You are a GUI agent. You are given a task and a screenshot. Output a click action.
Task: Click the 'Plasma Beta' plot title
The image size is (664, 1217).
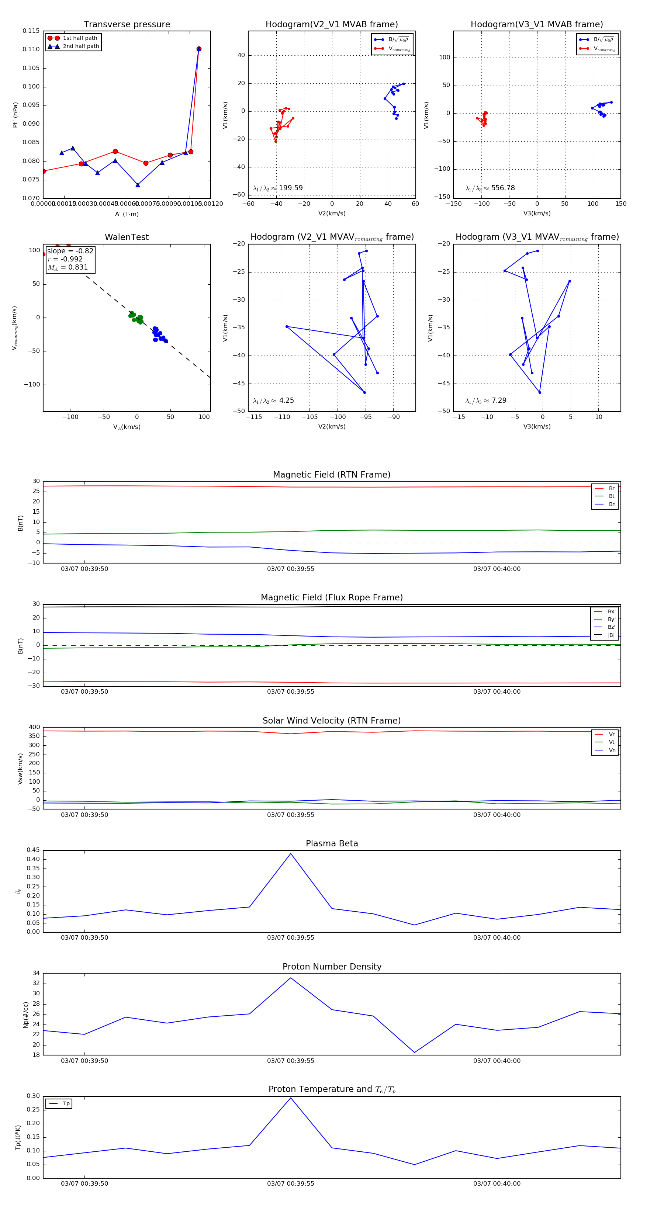332,843
